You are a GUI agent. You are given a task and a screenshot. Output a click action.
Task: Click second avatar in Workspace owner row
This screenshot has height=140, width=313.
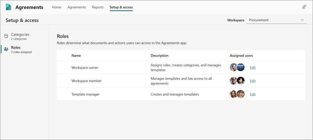click(240, 67)
